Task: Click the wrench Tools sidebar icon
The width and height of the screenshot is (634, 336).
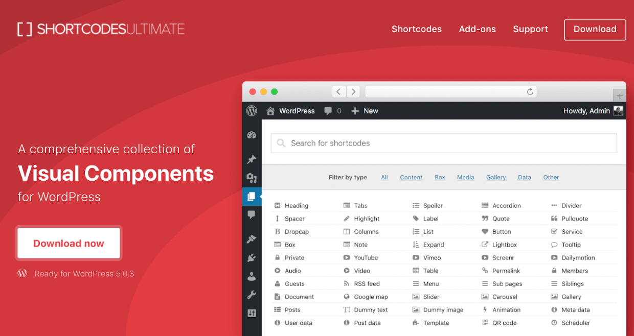Action: point(252,295)
